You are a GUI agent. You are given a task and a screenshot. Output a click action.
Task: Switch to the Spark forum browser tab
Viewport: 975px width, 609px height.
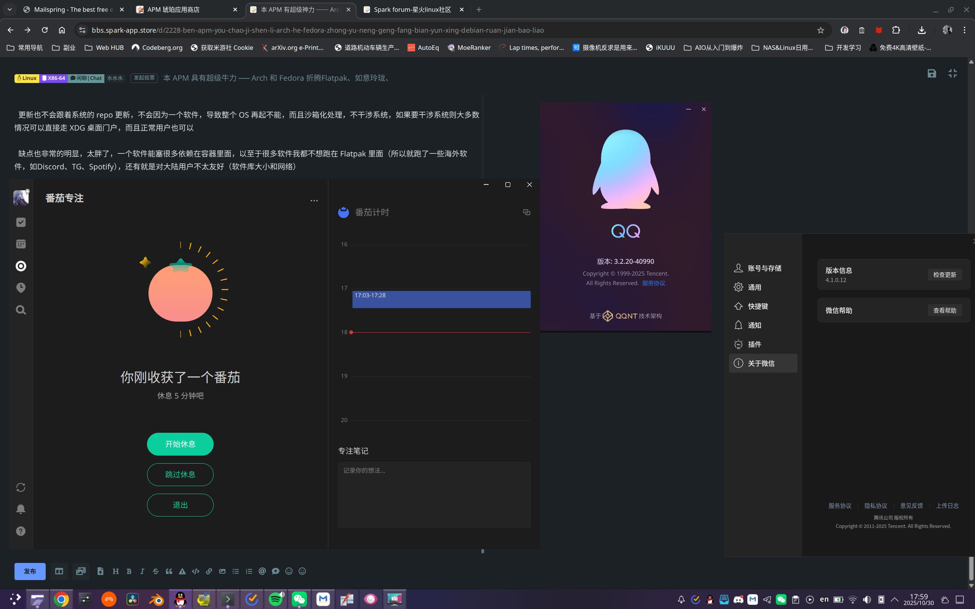point(411,9)
